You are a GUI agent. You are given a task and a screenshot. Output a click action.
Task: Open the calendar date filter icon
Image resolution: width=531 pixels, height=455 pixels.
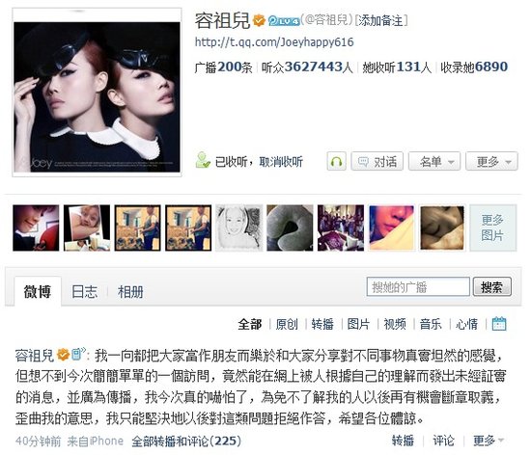coord(499,324)
